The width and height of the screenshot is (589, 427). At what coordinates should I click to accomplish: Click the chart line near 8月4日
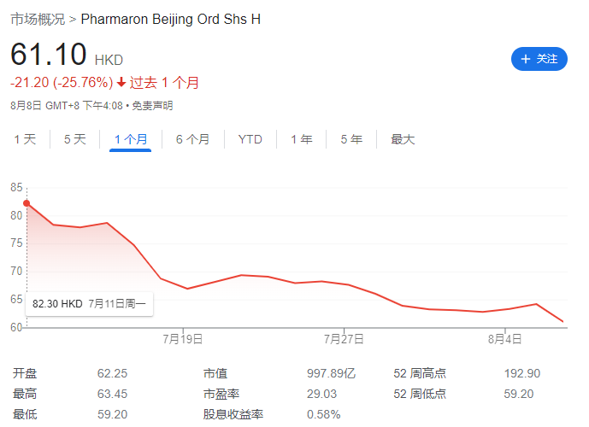506,309
